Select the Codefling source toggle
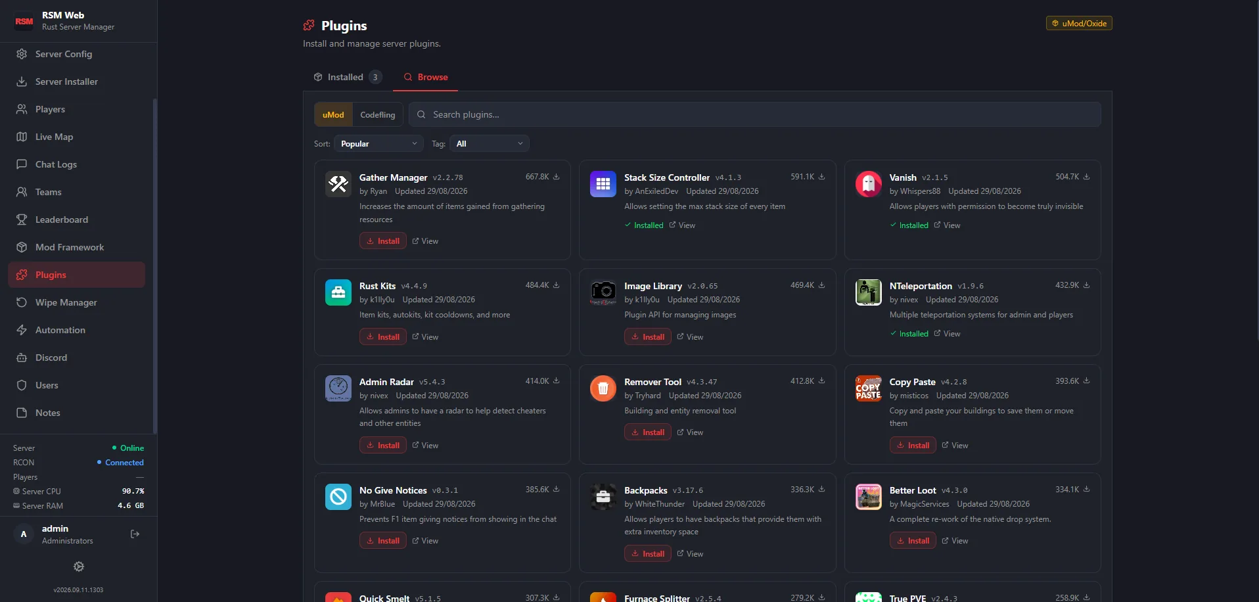This screenshot has width=1259, height=602. [378, 114]
